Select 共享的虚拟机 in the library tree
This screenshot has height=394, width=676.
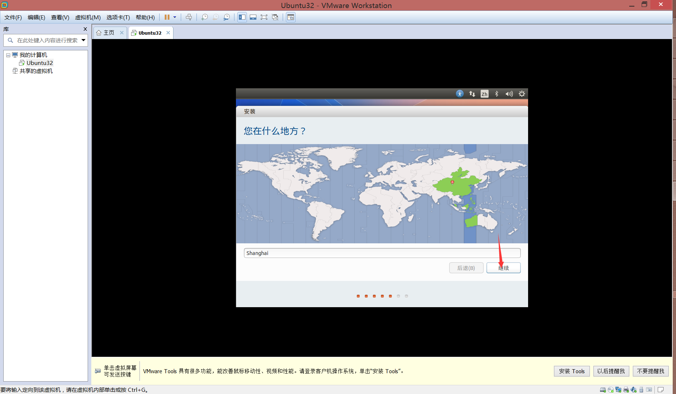[36, 71]
